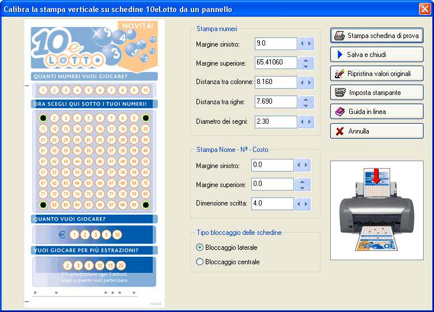
Task: Decrease Distanza tra righe with down arrow
Action: (x=305, y=105)
